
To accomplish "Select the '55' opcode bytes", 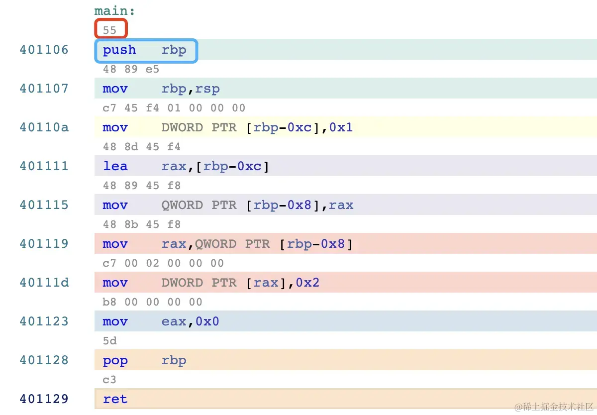I will pos(109,30).
